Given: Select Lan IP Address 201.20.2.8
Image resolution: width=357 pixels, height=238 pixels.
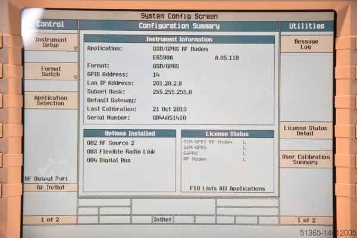Looking at the screenshot, I should [167, 83].
